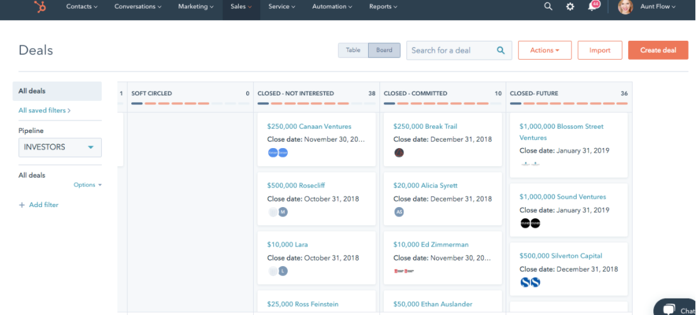Image resolution: width=696 pixels, height=315 pixels.
Task: Open the Reports menu
Action: (x=383, y=7)
